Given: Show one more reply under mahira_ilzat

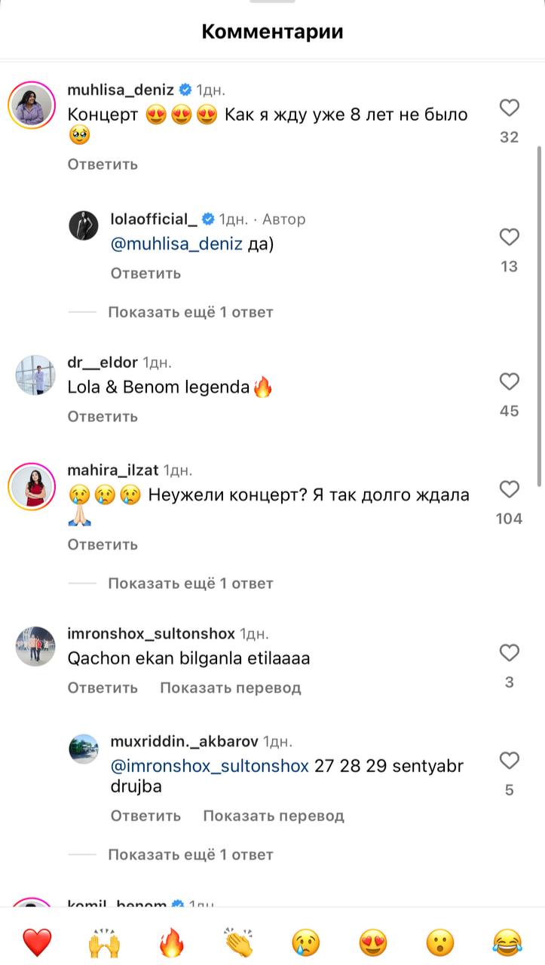Looking at the screenshot, I should (190, 584).
